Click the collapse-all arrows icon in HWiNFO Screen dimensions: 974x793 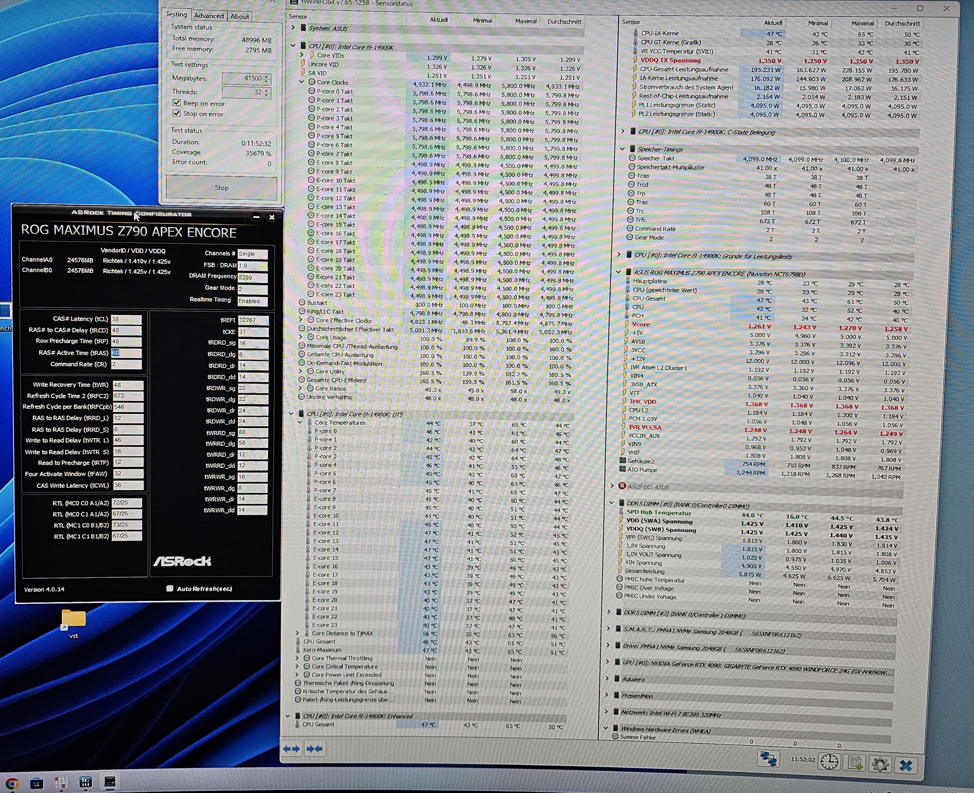pos(314,749)
